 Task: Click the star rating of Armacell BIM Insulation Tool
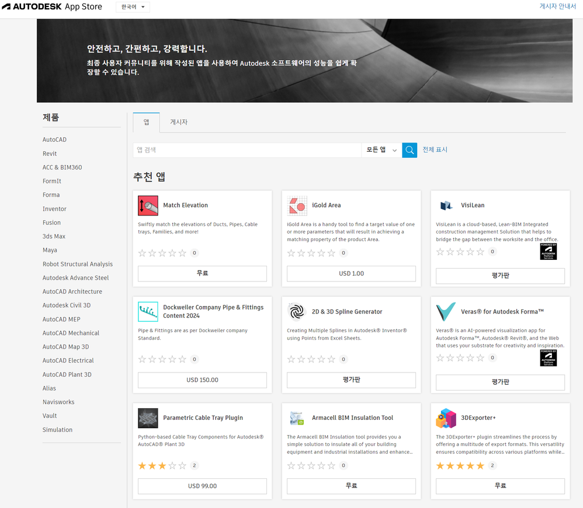point(311,465)
